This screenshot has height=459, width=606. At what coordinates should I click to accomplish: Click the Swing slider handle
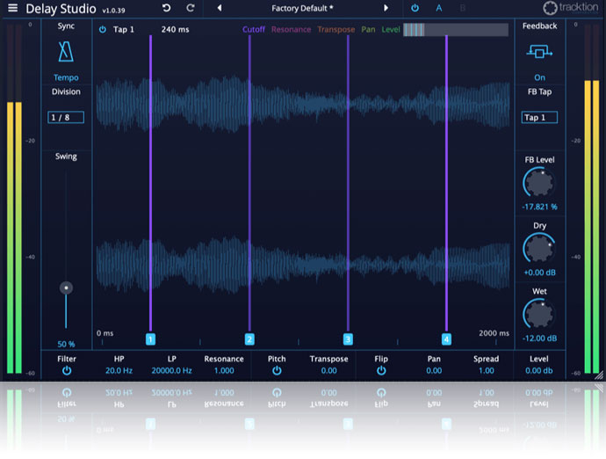66,288
